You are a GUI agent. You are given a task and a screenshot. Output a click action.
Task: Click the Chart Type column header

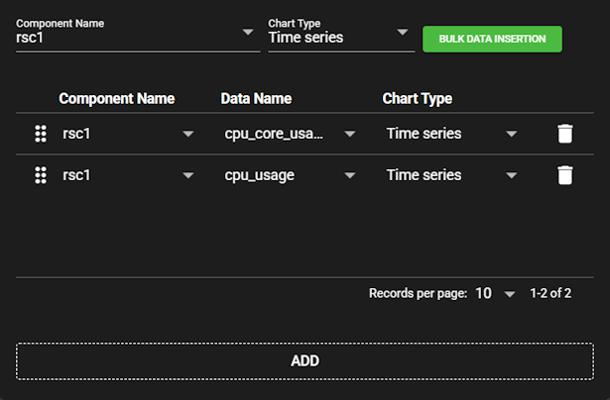[417, 99]
